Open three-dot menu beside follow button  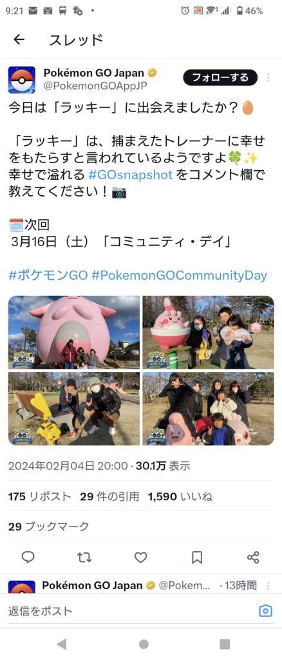click(x=268, y=77)
